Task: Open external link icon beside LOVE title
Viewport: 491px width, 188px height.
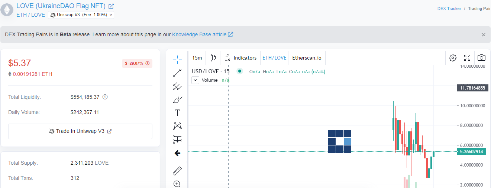Action: click(111, 6)
